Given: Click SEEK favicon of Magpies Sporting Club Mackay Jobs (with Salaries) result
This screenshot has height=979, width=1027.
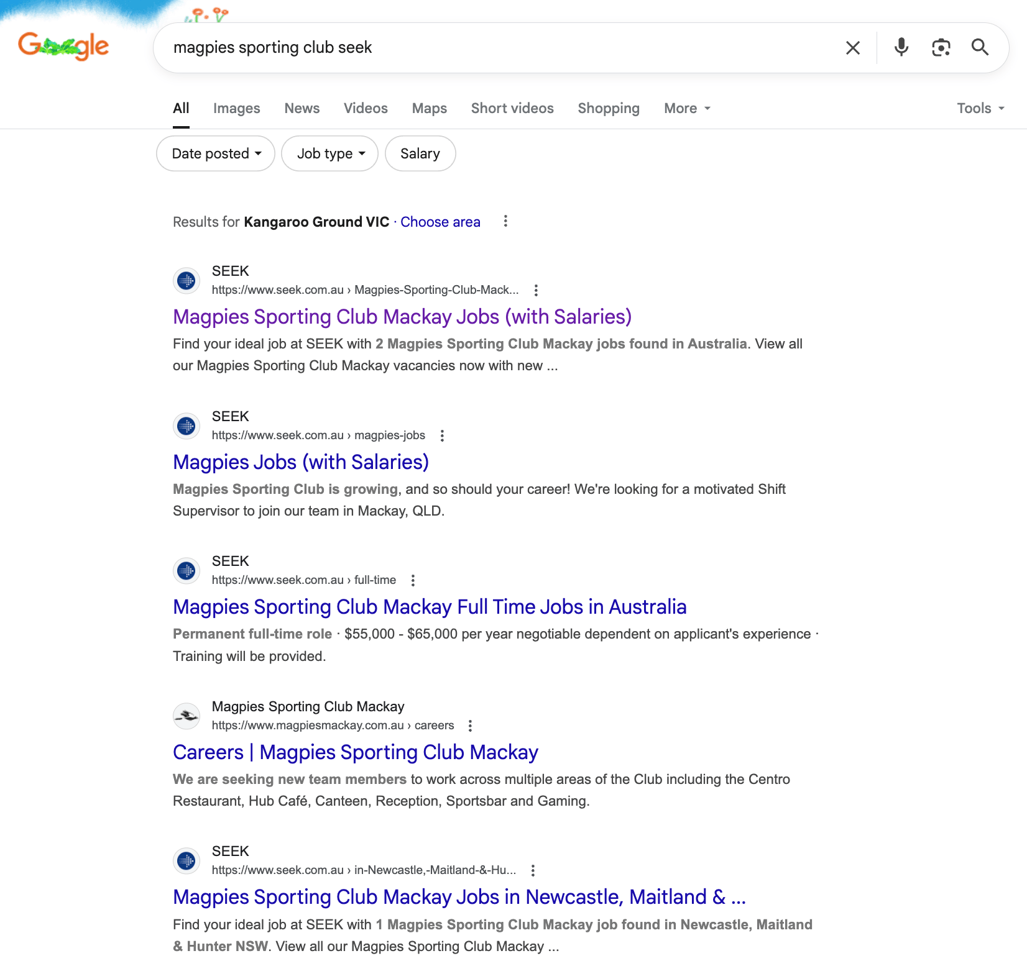Looking at the screenshot, I should (187, 281).
